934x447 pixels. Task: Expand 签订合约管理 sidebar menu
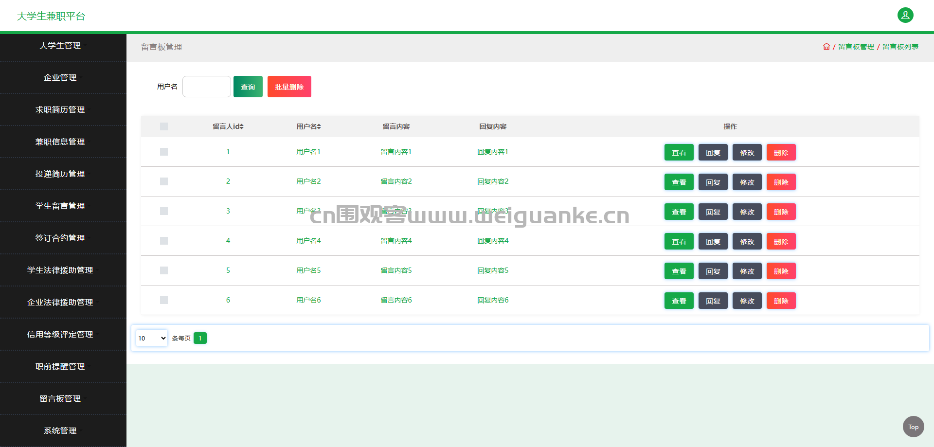[63, 238]
